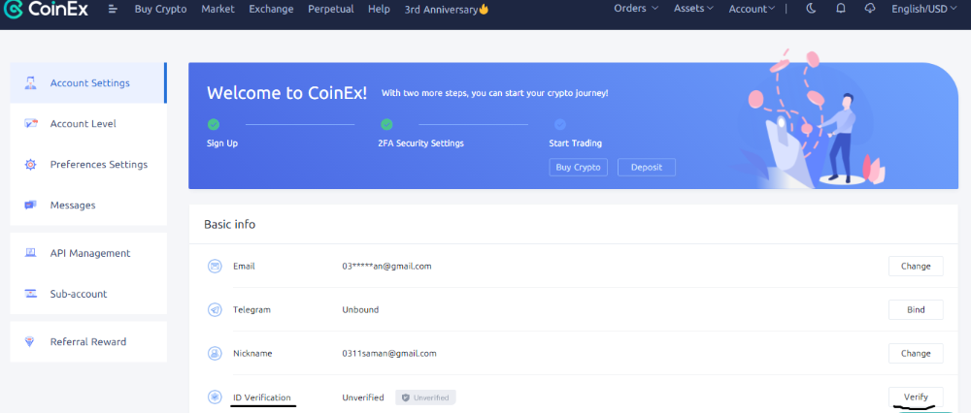Click the Welcome to CoinEx! heading
This screenshot has height=413, width=971.
coord(286,93)
